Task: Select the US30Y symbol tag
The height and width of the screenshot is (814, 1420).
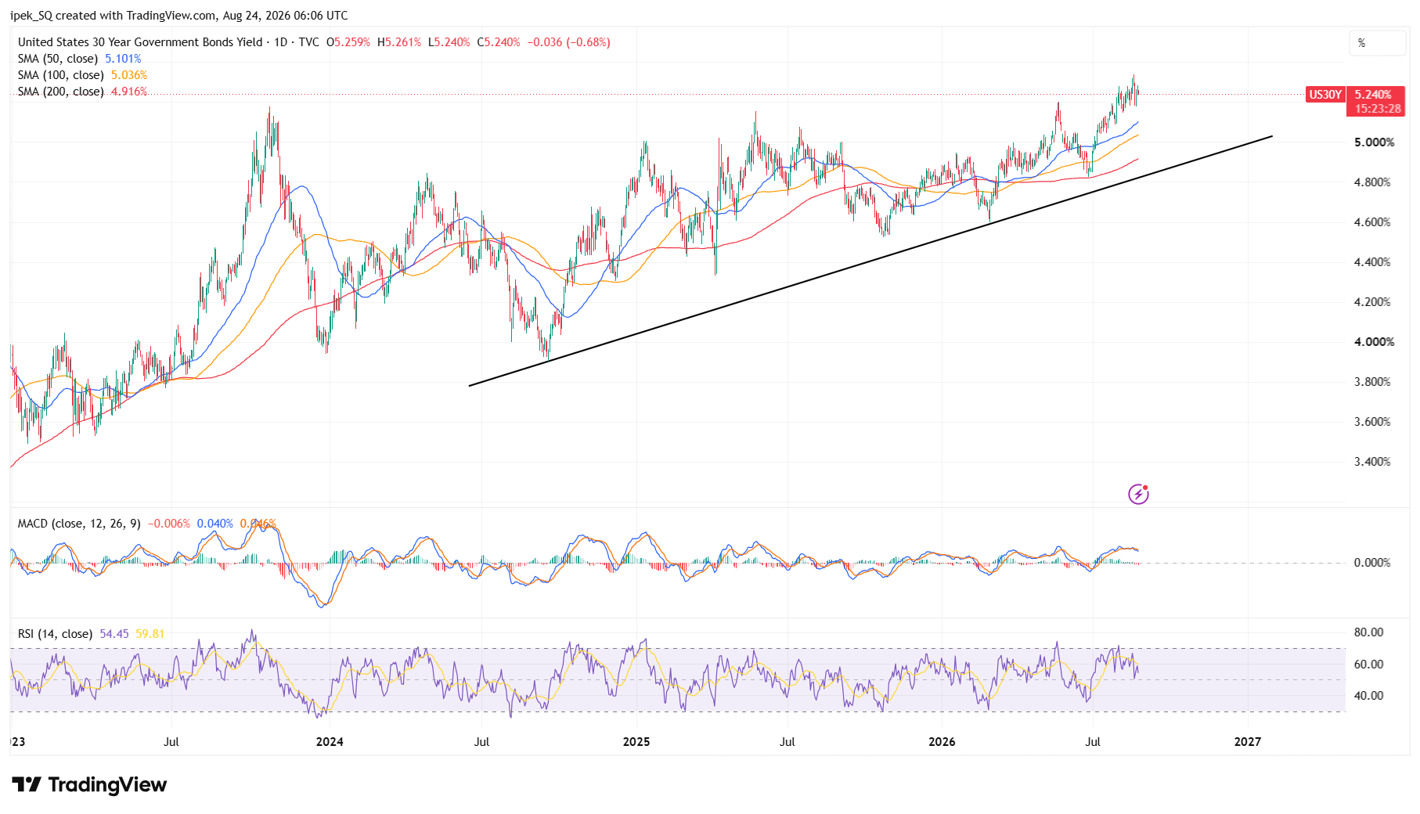Action: coord(1325,95)
